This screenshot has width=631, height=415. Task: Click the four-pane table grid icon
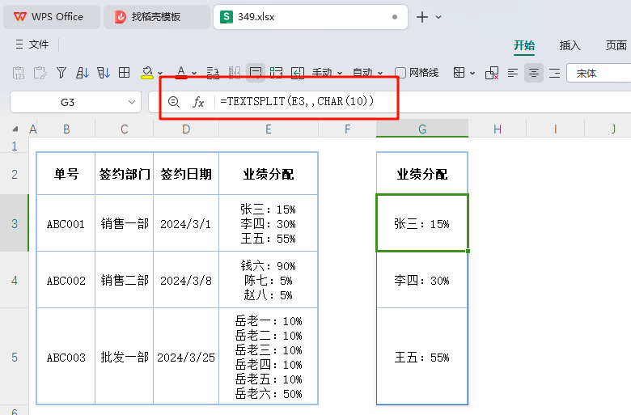[125, 73]
